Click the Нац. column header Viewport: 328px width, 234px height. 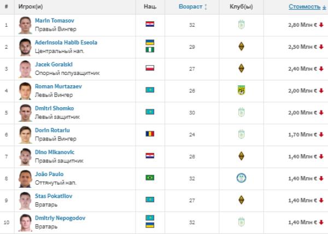point(150,7)
